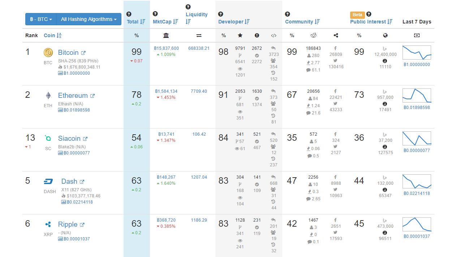Open Ethereum 7-day price chart

pos(417,96)
